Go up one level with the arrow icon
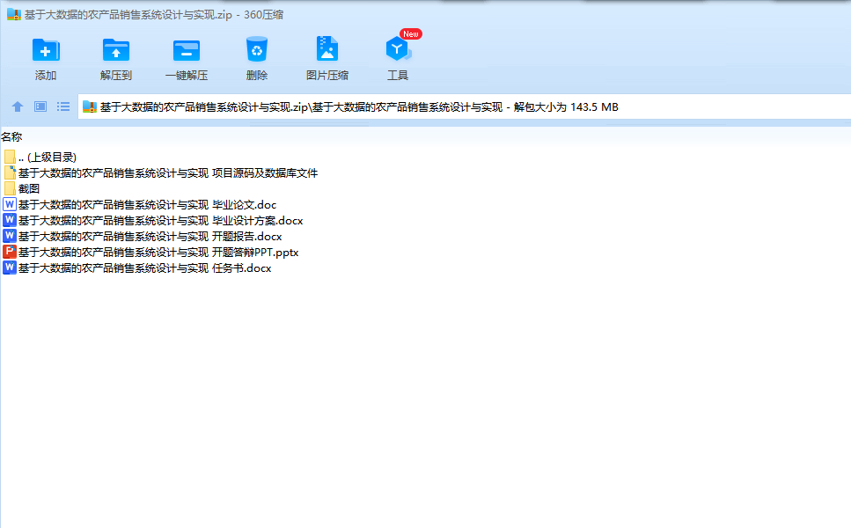Screen dimensions: 851x528 tap(18, 106)
